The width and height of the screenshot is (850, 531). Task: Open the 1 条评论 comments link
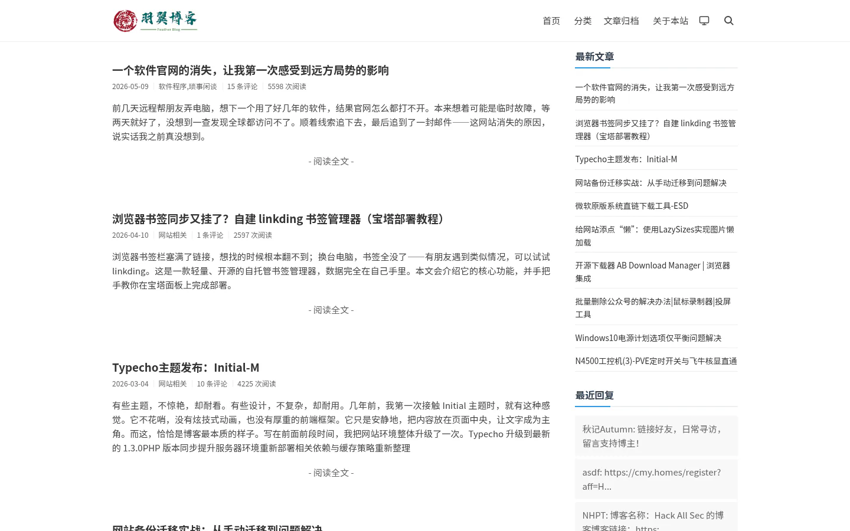click(210, 235)
